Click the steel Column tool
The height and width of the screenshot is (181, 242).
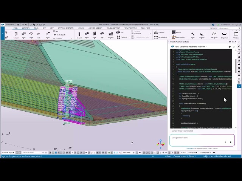16,35
